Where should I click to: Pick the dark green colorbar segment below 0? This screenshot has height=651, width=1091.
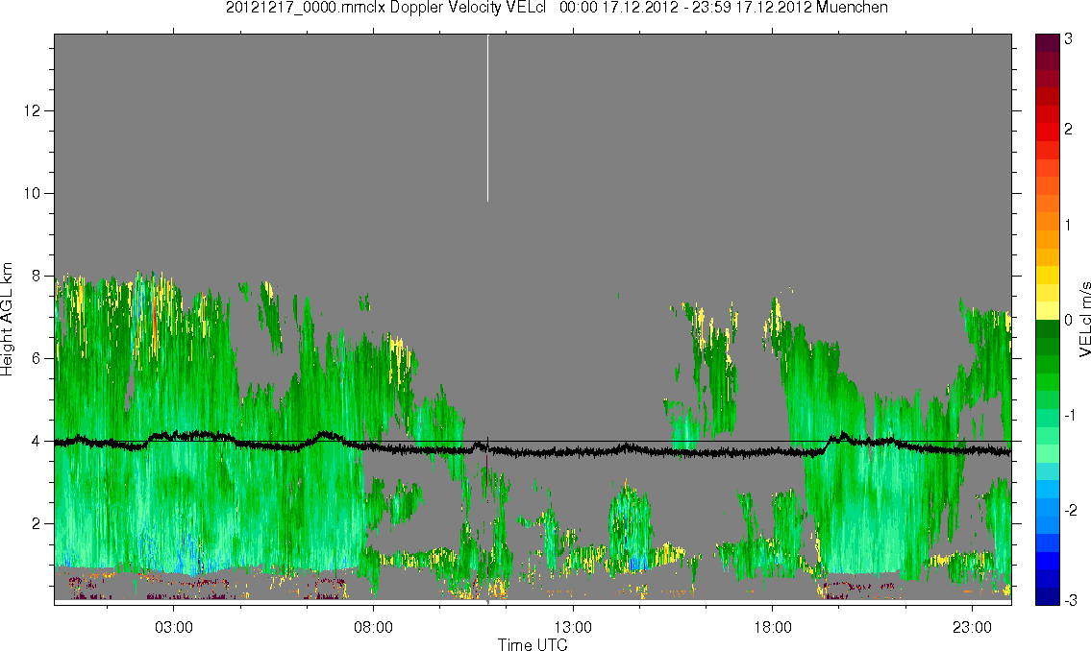[x=1047, y=328]
